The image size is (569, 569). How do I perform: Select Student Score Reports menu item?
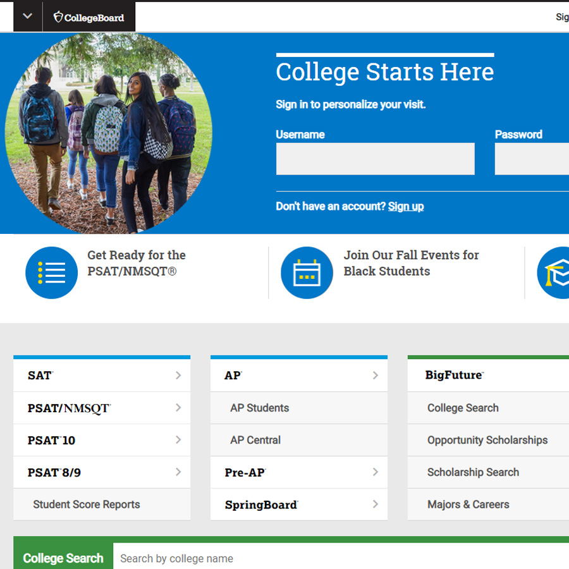87,505
